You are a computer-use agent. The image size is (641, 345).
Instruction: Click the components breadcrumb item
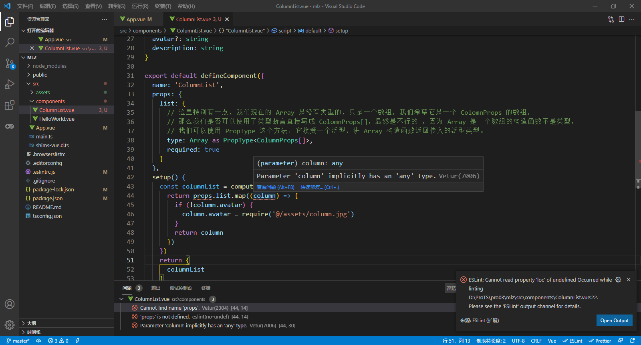pos(147,30)
